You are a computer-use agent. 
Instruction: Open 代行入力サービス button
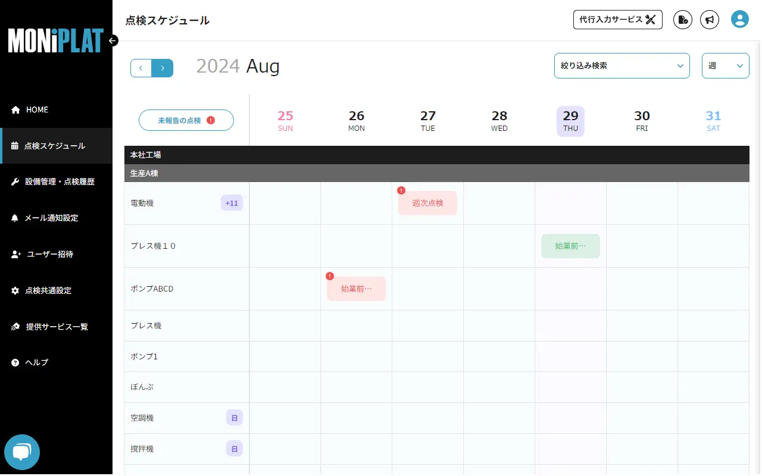coord(617,19)
